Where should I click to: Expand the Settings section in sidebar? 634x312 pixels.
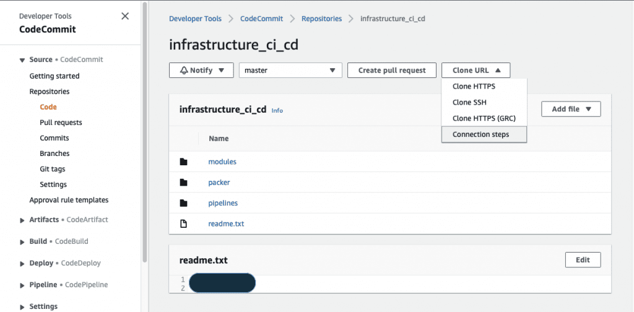(x=22, y=307)
